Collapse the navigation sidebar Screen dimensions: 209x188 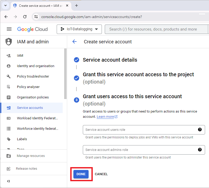pos(8,181)
